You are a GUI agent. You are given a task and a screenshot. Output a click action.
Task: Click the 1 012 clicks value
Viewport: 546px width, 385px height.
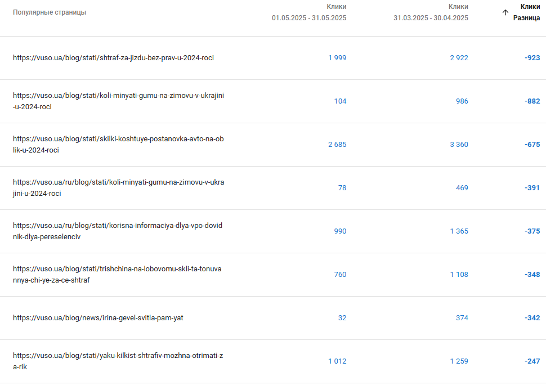(337, 361)
